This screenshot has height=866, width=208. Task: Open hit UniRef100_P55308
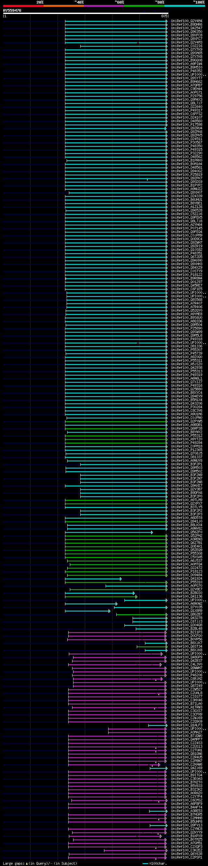coord(187,553)
